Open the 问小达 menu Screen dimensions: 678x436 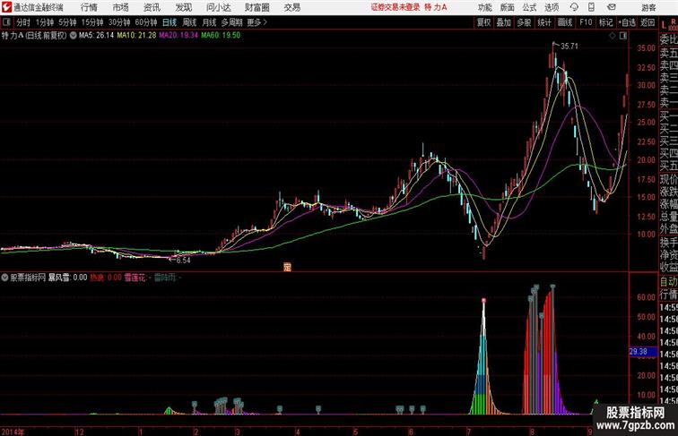[218, 7]
